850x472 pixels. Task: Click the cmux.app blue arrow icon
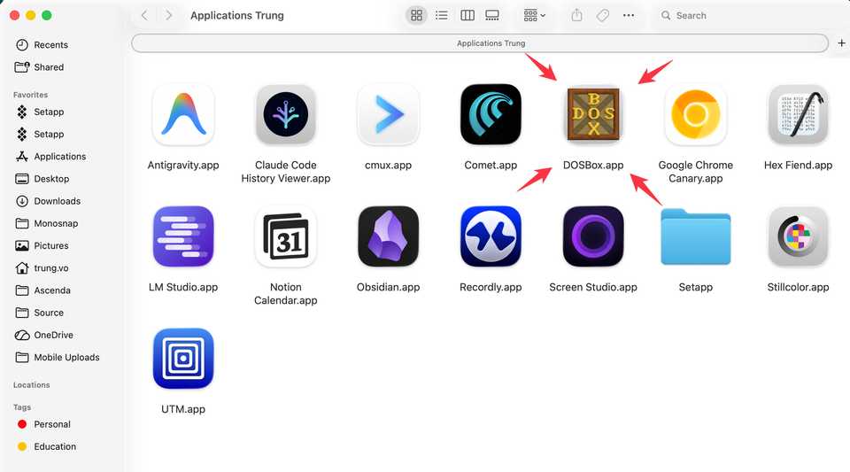[x=388, y=114]
